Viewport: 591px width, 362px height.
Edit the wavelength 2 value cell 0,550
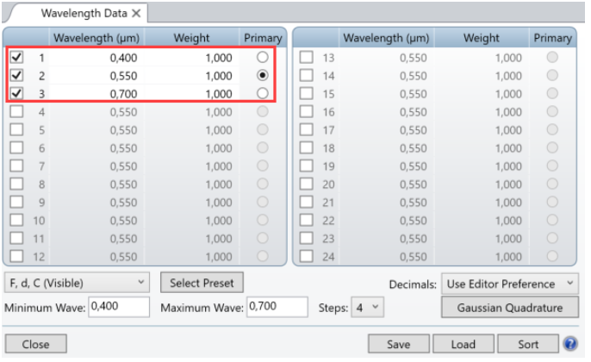point(99,76)
